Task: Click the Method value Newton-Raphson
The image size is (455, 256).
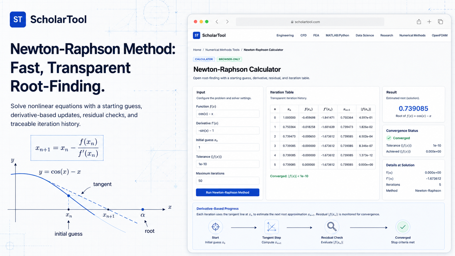Action: 428,190
